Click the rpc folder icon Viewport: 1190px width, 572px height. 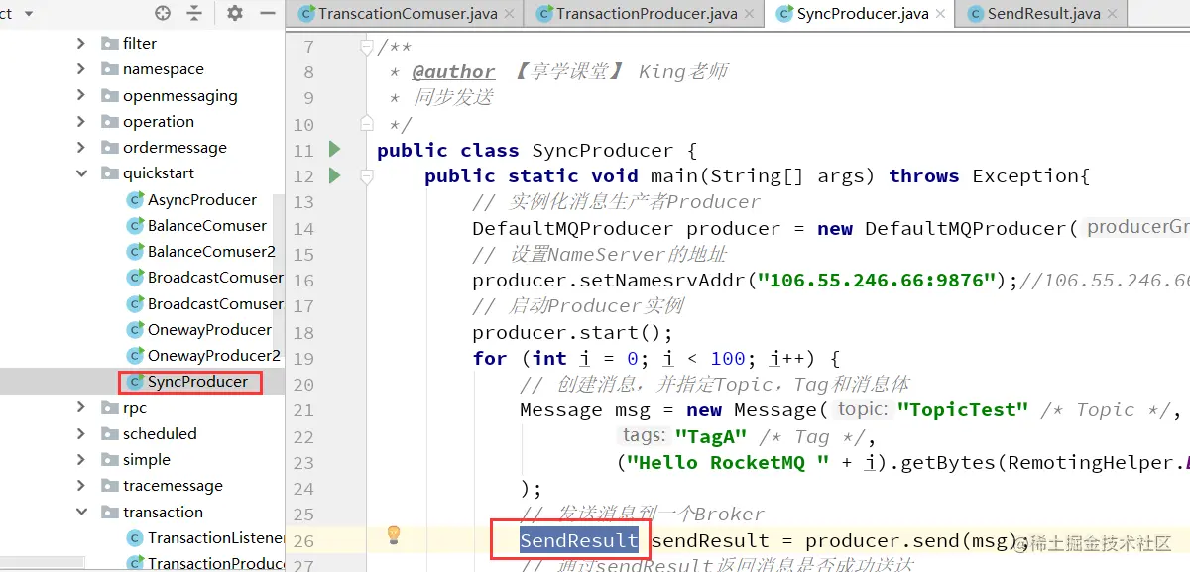[110, 407]
